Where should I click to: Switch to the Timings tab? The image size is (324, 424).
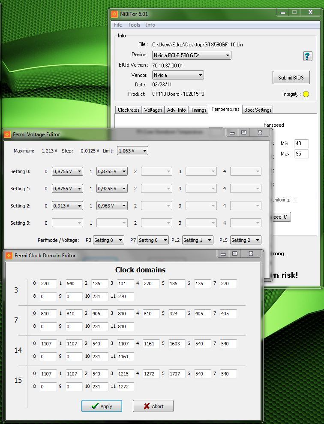tap(198, 110)
